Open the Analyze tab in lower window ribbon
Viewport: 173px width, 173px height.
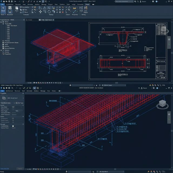[x=36, y=91]
